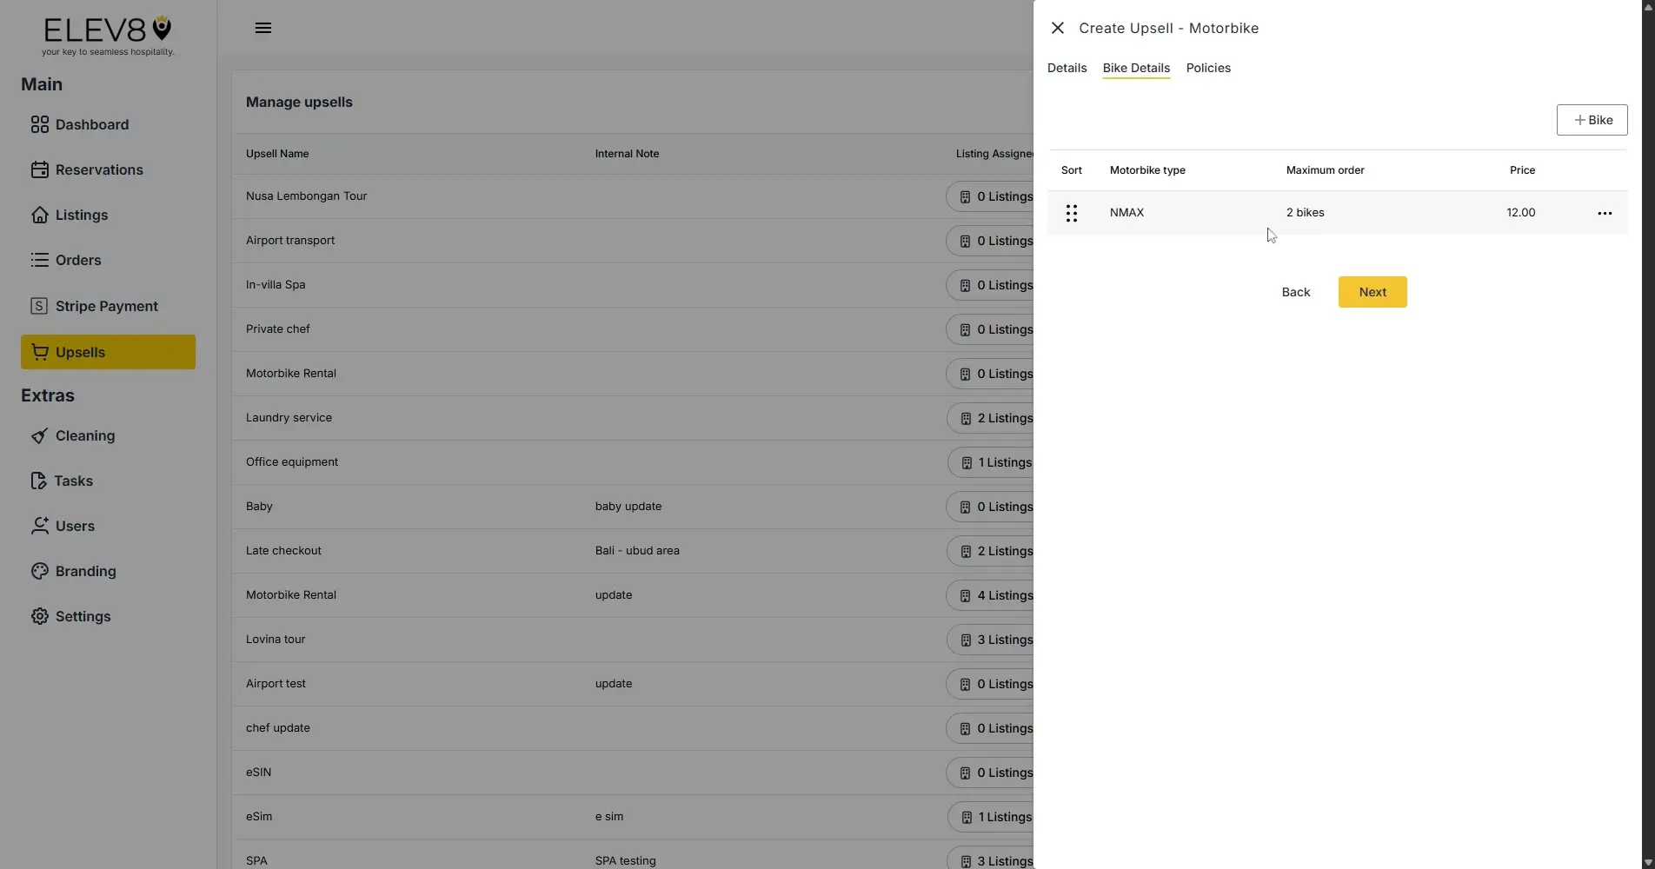
Task: Select the Upsells cart icon
Action: [40, 351]
